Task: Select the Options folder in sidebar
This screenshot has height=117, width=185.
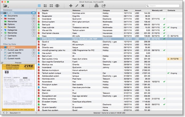Action: [x=18, y=24]
